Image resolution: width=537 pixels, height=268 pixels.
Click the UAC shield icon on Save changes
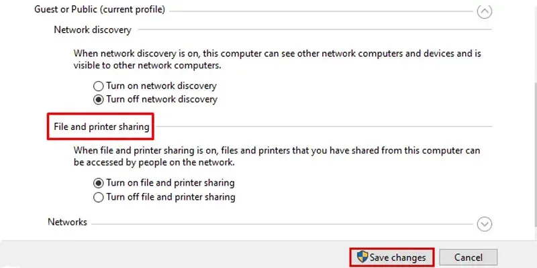(362, 257)
